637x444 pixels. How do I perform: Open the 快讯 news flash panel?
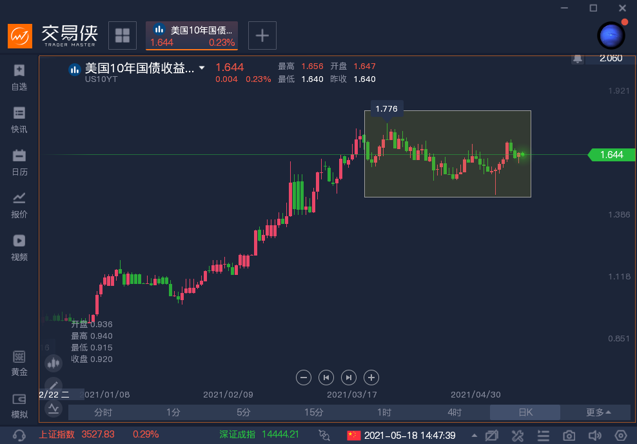[x=19, y=119]
